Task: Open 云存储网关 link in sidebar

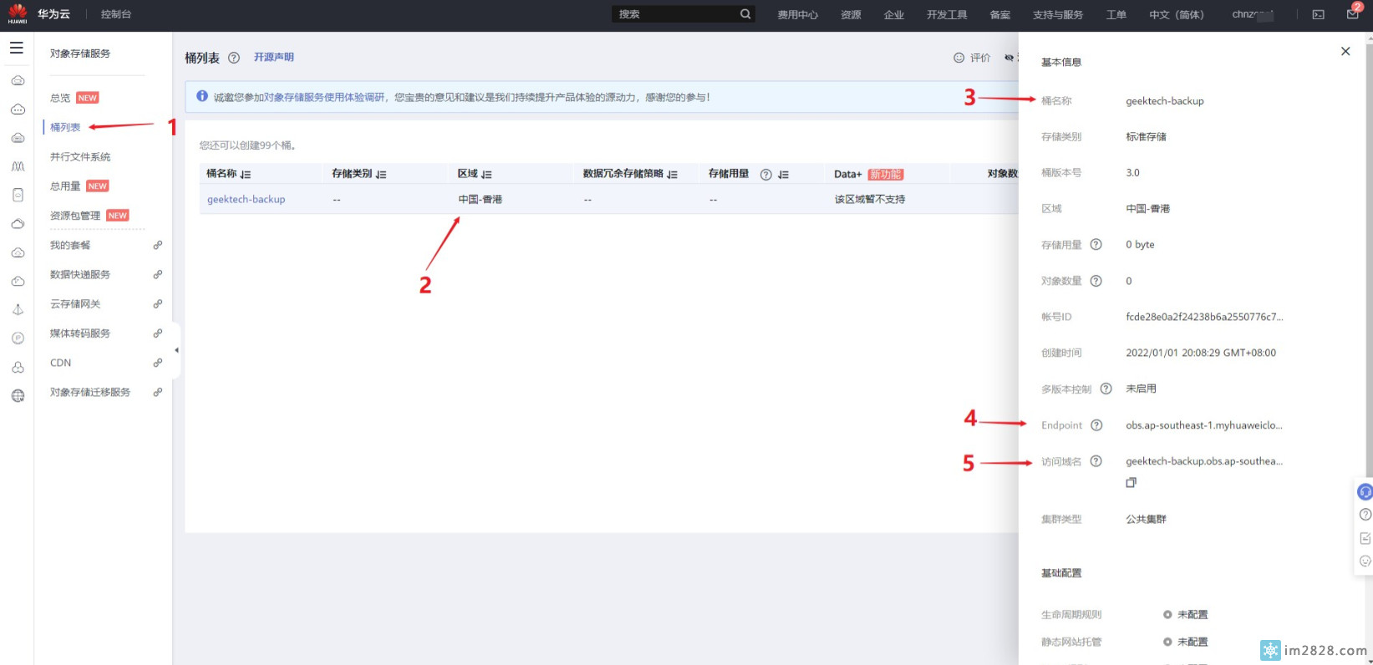Action: click(x=75, y=304)
